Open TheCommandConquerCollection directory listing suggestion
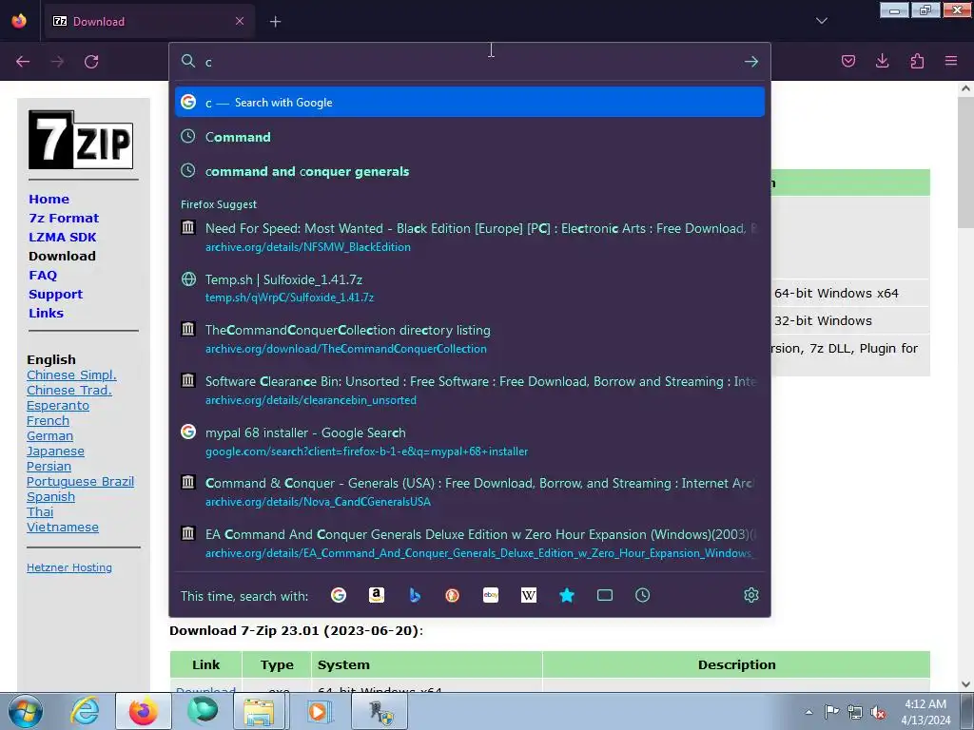 [470, 339]
